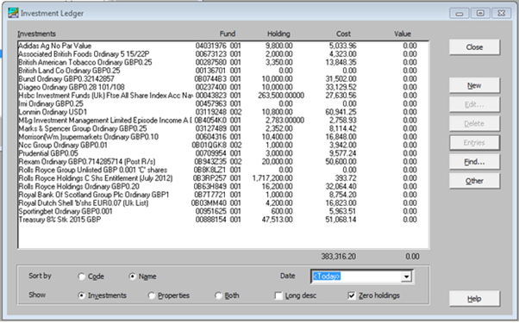Select Prudential GBP0.05 row
The image size is (519, 323).
click(223, 153)
